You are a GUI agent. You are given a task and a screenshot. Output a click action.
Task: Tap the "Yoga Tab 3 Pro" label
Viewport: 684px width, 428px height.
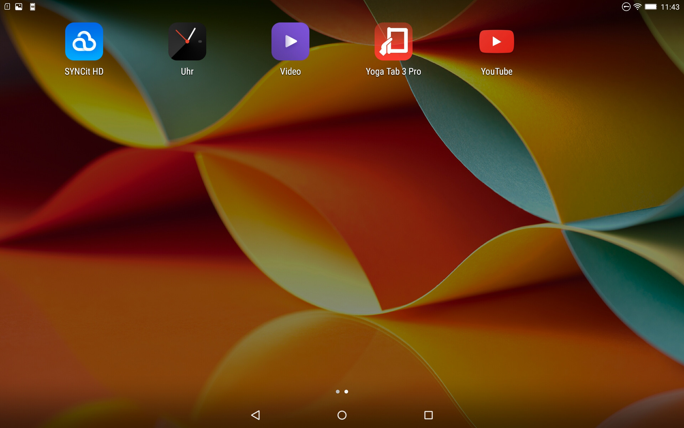(x=393, y=71)
